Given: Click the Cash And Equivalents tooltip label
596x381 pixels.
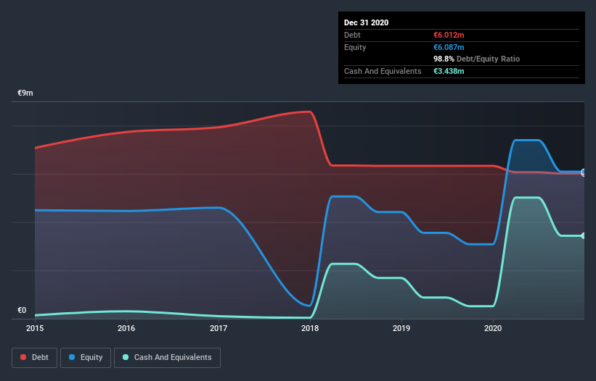Looking at the screenshot, I should coord(383,71).
